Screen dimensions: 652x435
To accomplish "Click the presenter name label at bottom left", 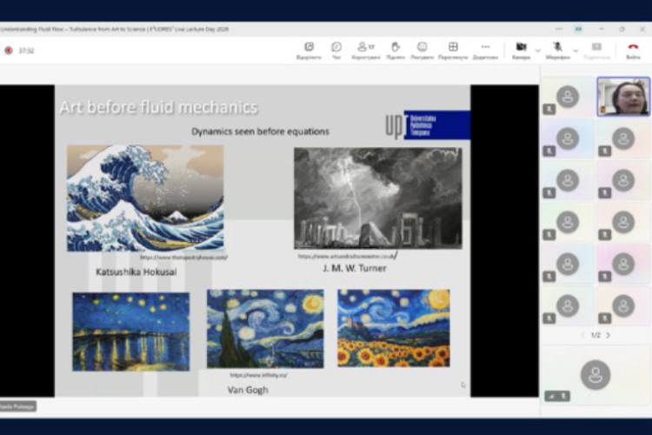I will pos(18,405).
